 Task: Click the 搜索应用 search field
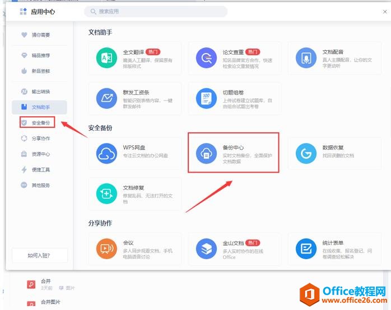point(156,11)
